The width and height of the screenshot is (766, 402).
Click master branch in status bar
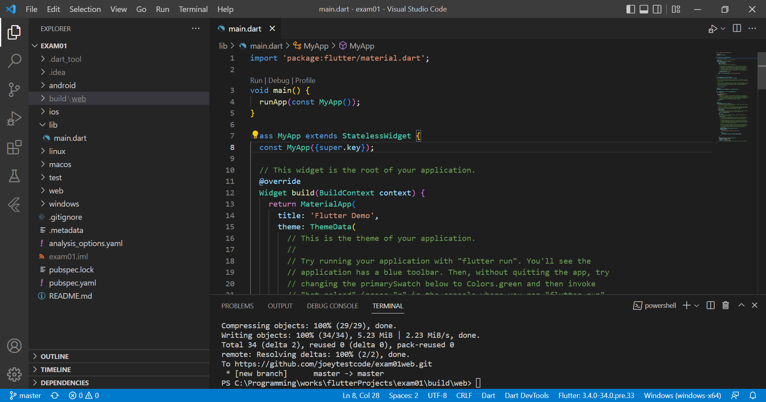(25, 396)
